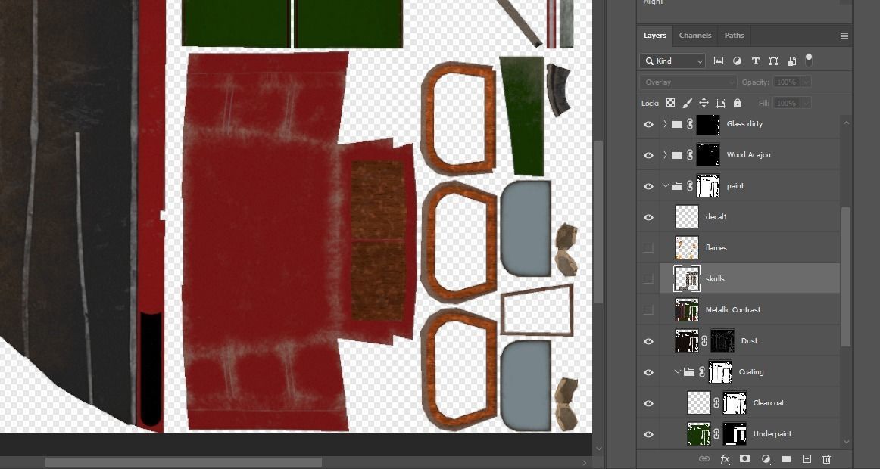Select the Metallic Contrast layer name
Screen dimensions: 880x469
(733, 310)
